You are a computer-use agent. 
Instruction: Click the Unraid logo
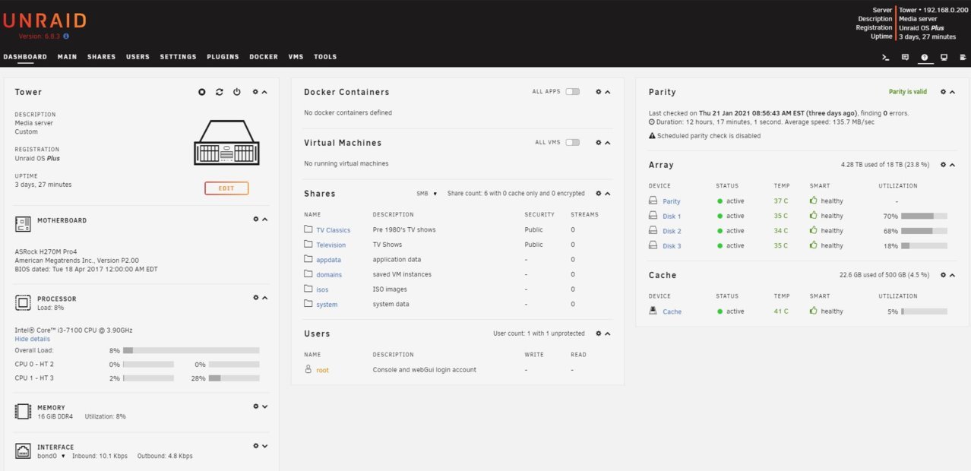[44, 21]
